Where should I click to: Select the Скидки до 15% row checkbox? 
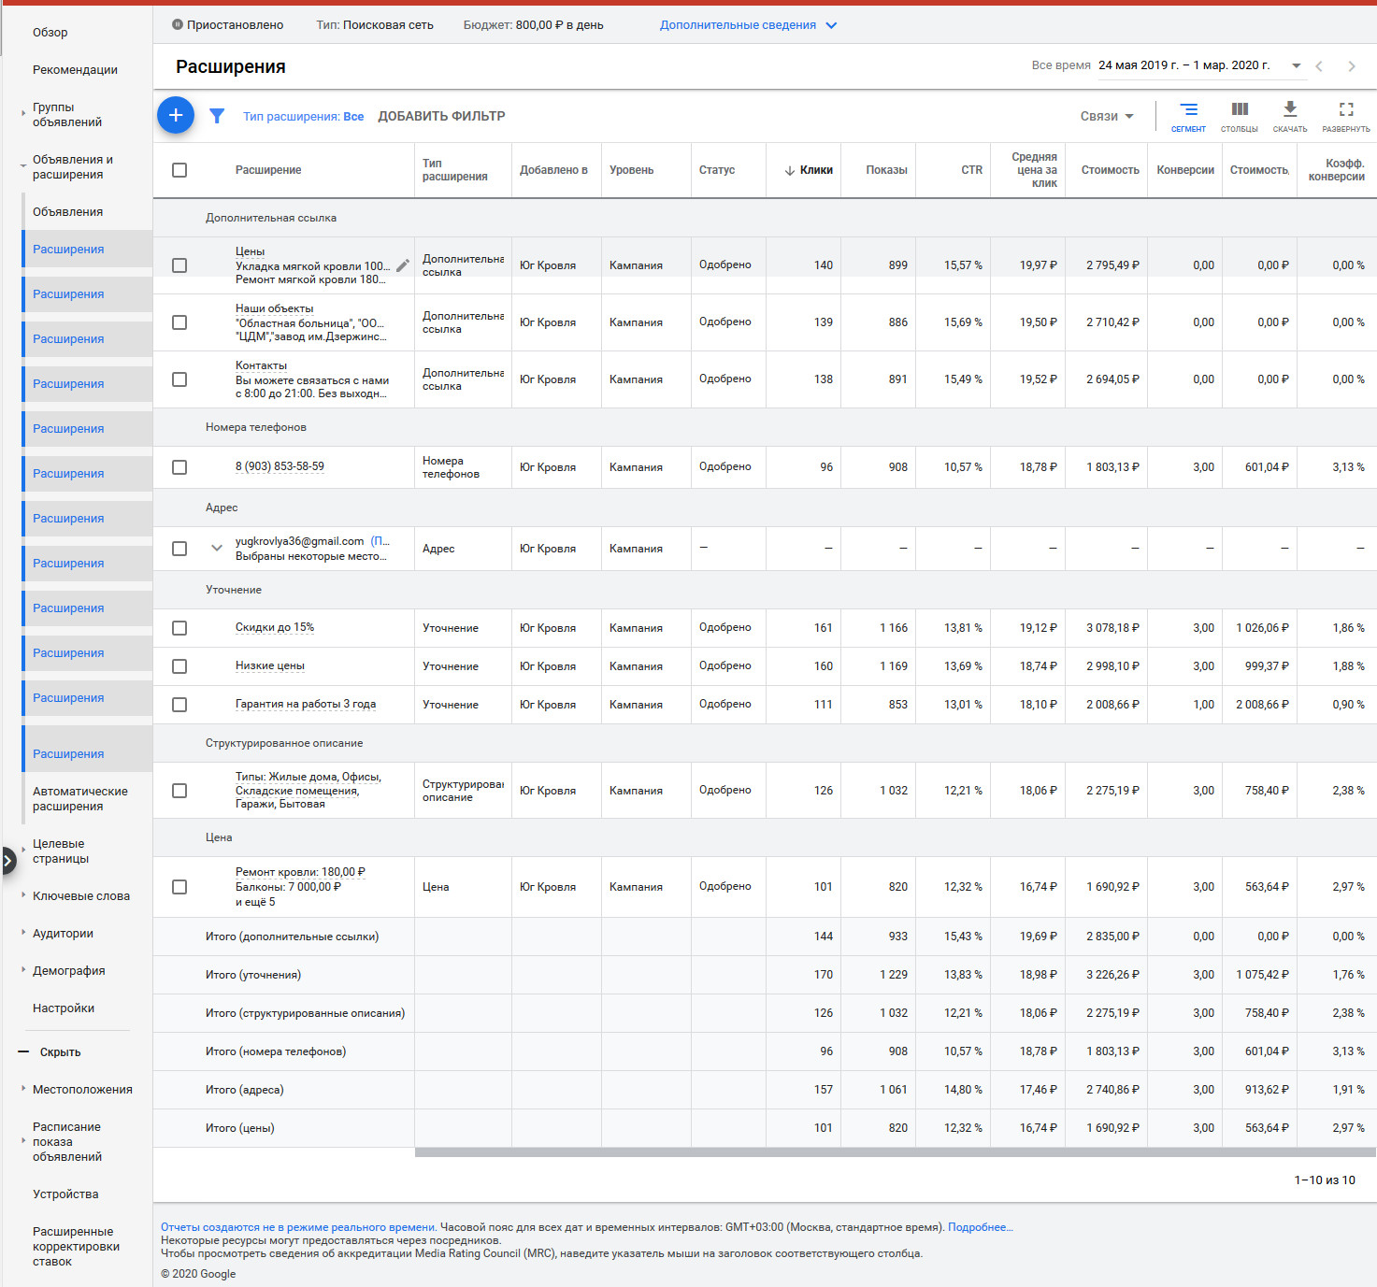[x=179, y=628]
